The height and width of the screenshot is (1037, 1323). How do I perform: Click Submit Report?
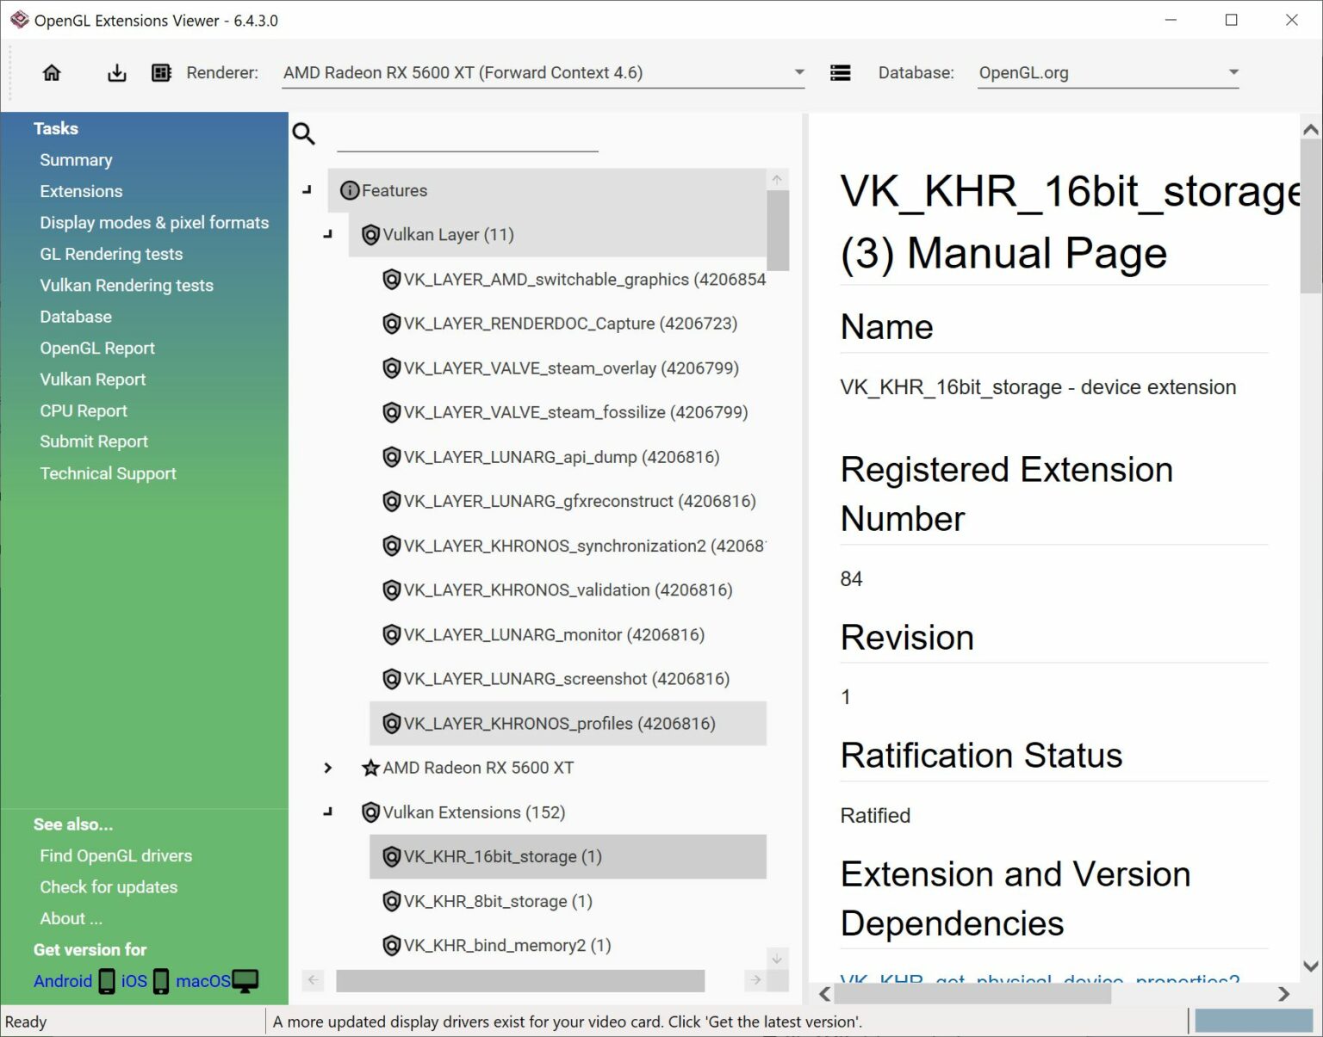click(x=94, y=441)
